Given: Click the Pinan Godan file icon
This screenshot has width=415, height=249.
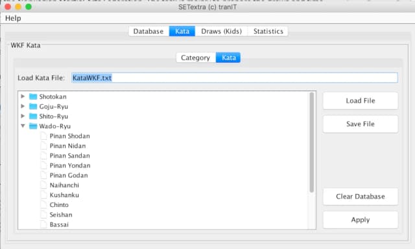Looking at the screenshot, I should tap(43, 175).
